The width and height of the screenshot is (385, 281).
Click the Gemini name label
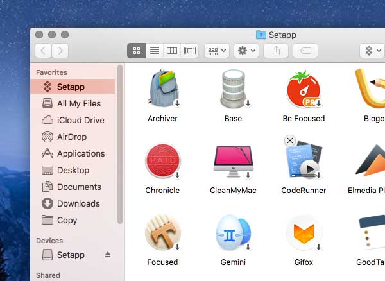click(x=234, y=262)
